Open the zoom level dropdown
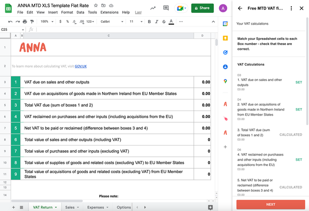The image size is (309, 211). tap(47, 21)
